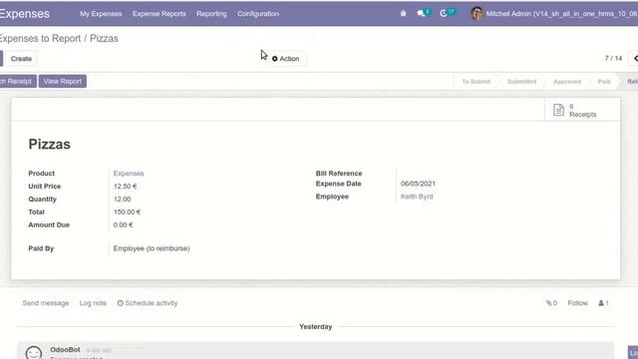Open the Expenses product link
The height and width of the screenshot is (359, 638).
tap(129, 174)
